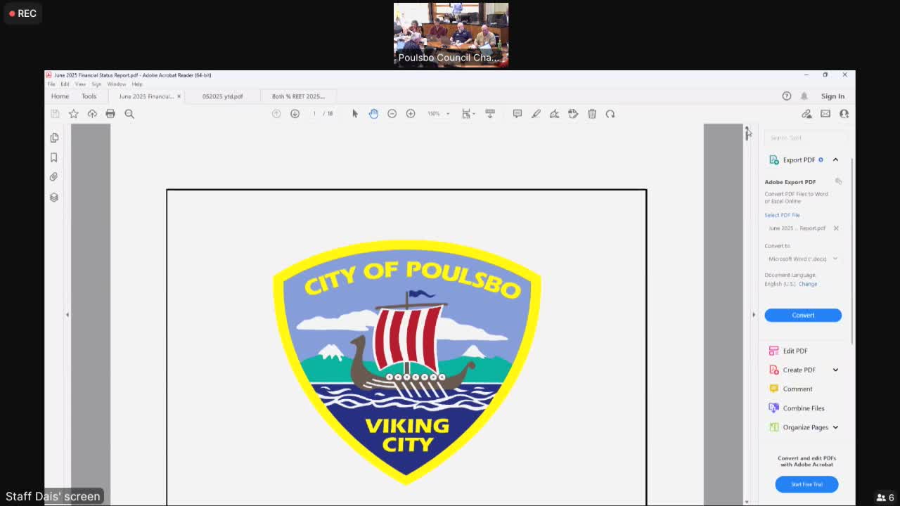The width and height of the screenshot is (900, 506).
Task: Click the blue Convert button
Action: click(803, 316)
